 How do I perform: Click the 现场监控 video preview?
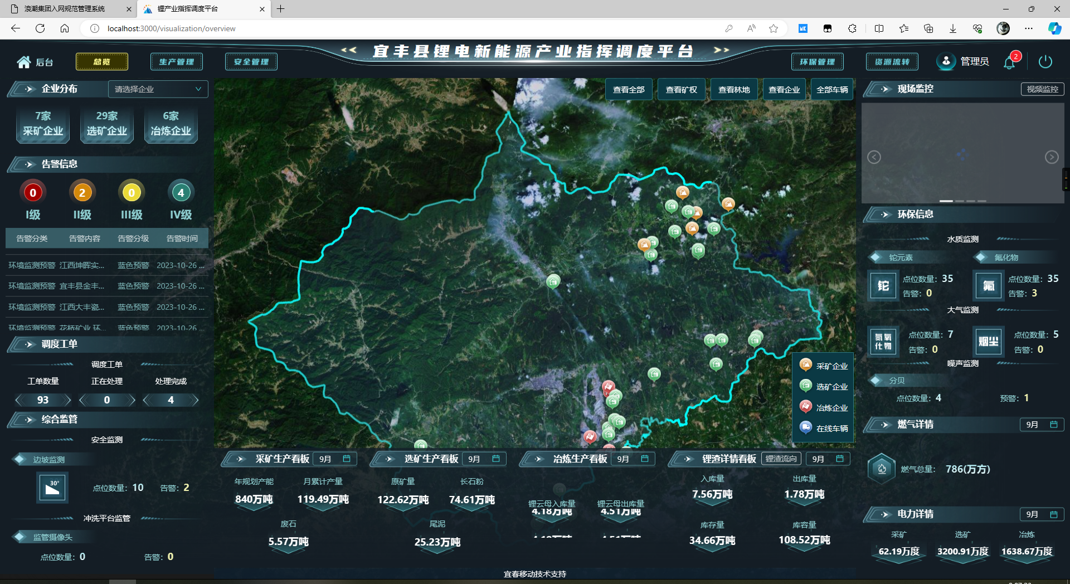(x=963, y=153)
